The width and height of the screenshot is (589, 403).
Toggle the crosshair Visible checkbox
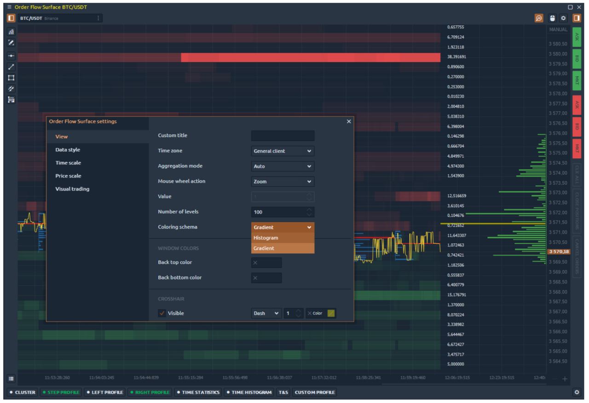(x=162, y=313)
